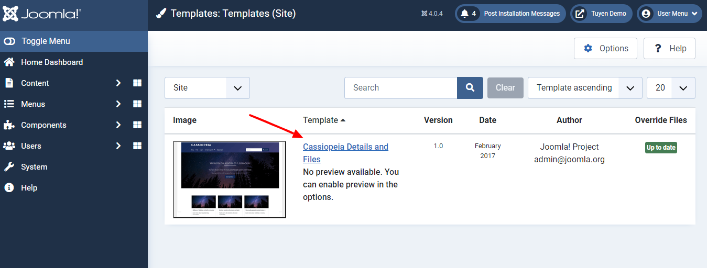Open the 20 items per page dropdown
Screen dimensions: 707x268
(671, 88)
